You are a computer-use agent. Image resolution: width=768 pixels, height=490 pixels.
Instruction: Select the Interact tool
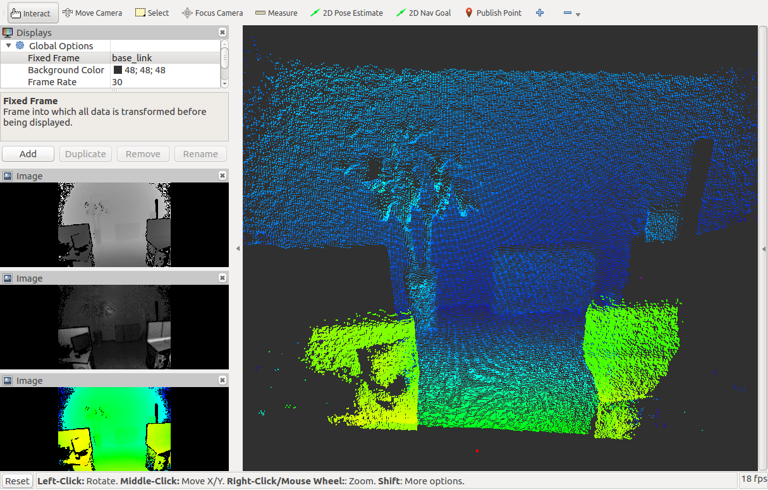(30, 13)
